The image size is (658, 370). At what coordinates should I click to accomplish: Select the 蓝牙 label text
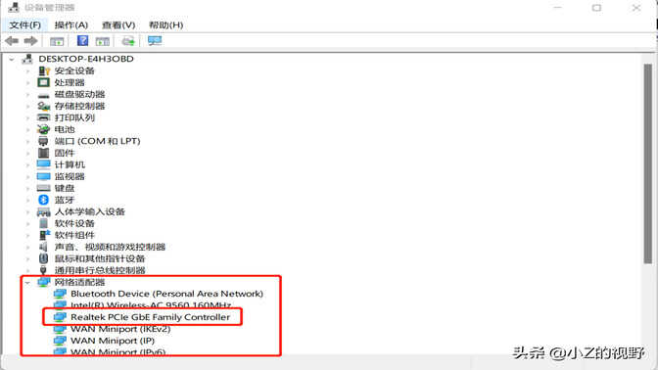point(65,200)
